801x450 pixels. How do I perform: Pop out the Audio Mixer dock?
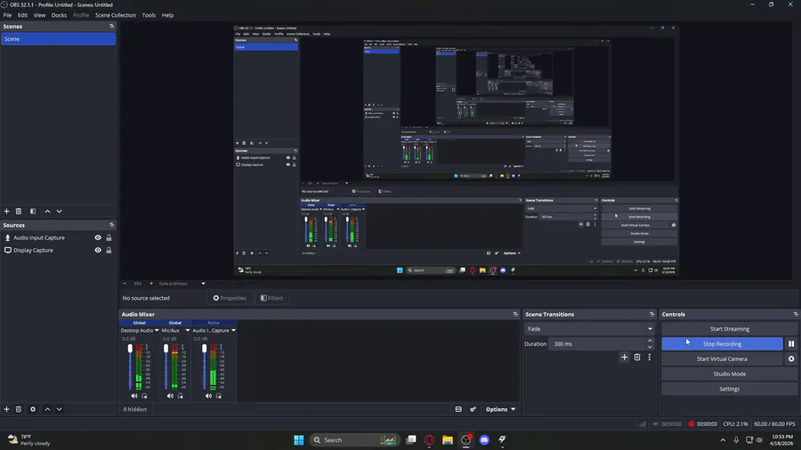tap(515, 314)
